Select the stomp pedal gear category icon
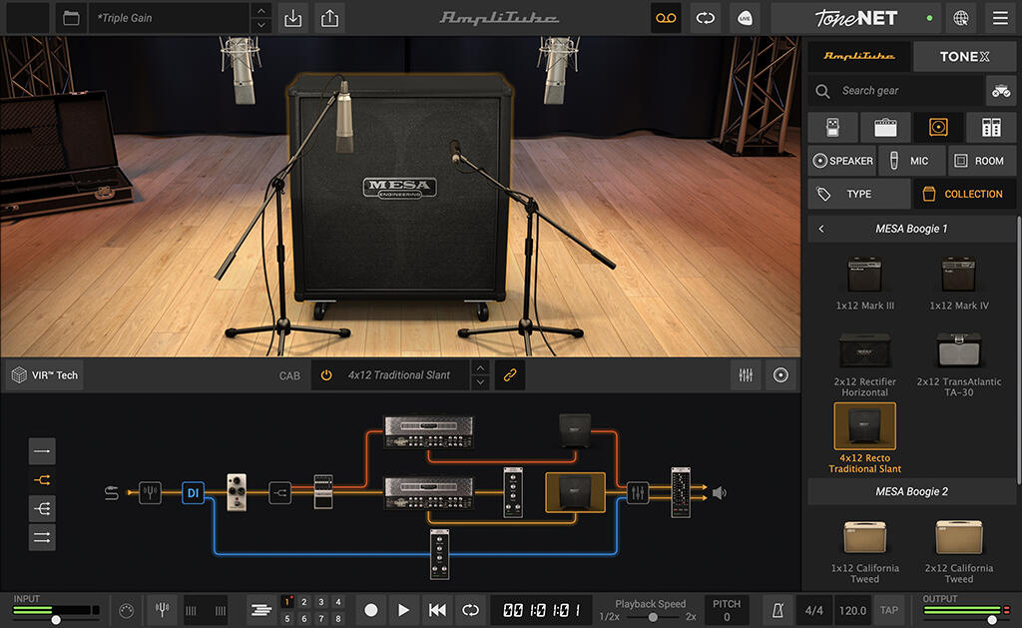Screen dimensions: 1022x628 point(833,127)
